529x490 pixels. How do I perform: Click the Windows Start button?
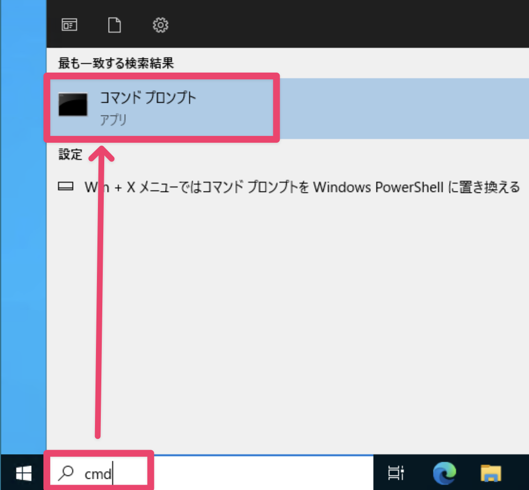click(23, 472)
